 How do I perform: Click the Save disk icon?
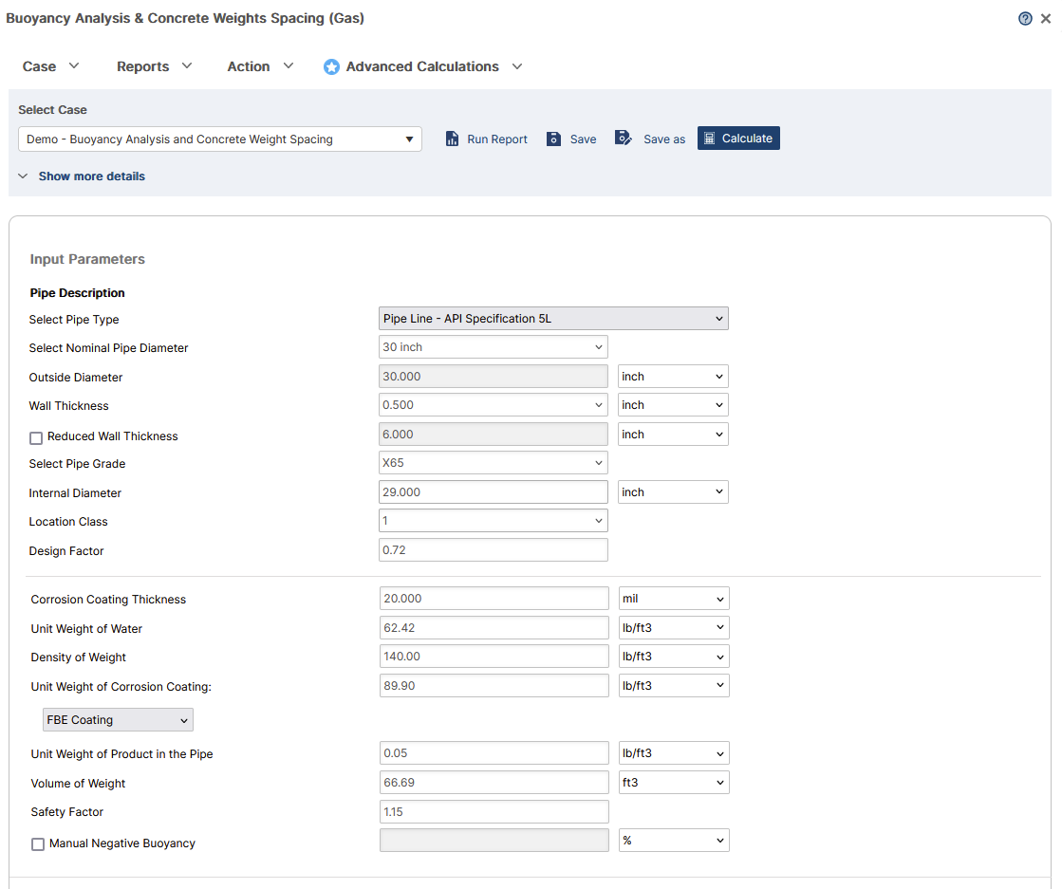[554, 139]
